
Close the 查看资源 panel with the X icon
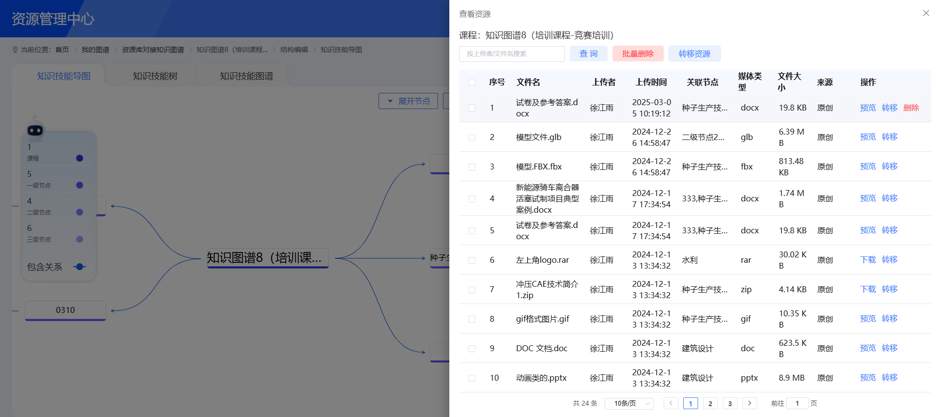pyautogui.click(x=926, y=13)
